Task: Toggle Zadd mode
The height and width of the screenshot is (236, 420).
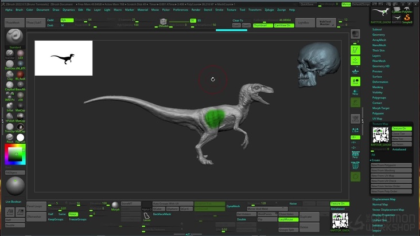Action: [x=50, y=20]
